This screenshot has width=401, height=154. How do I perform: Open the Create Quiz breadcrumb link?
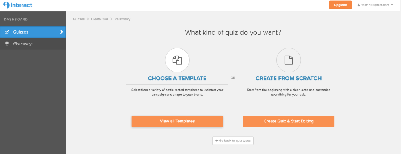[x=100, y=19]
